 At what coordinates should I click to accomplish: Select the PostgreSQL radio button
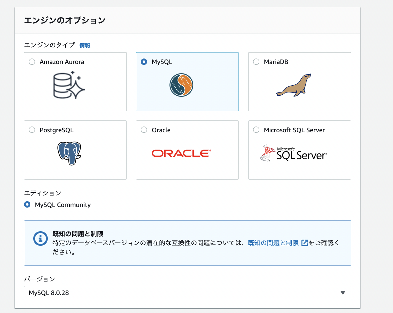(32, 130)
